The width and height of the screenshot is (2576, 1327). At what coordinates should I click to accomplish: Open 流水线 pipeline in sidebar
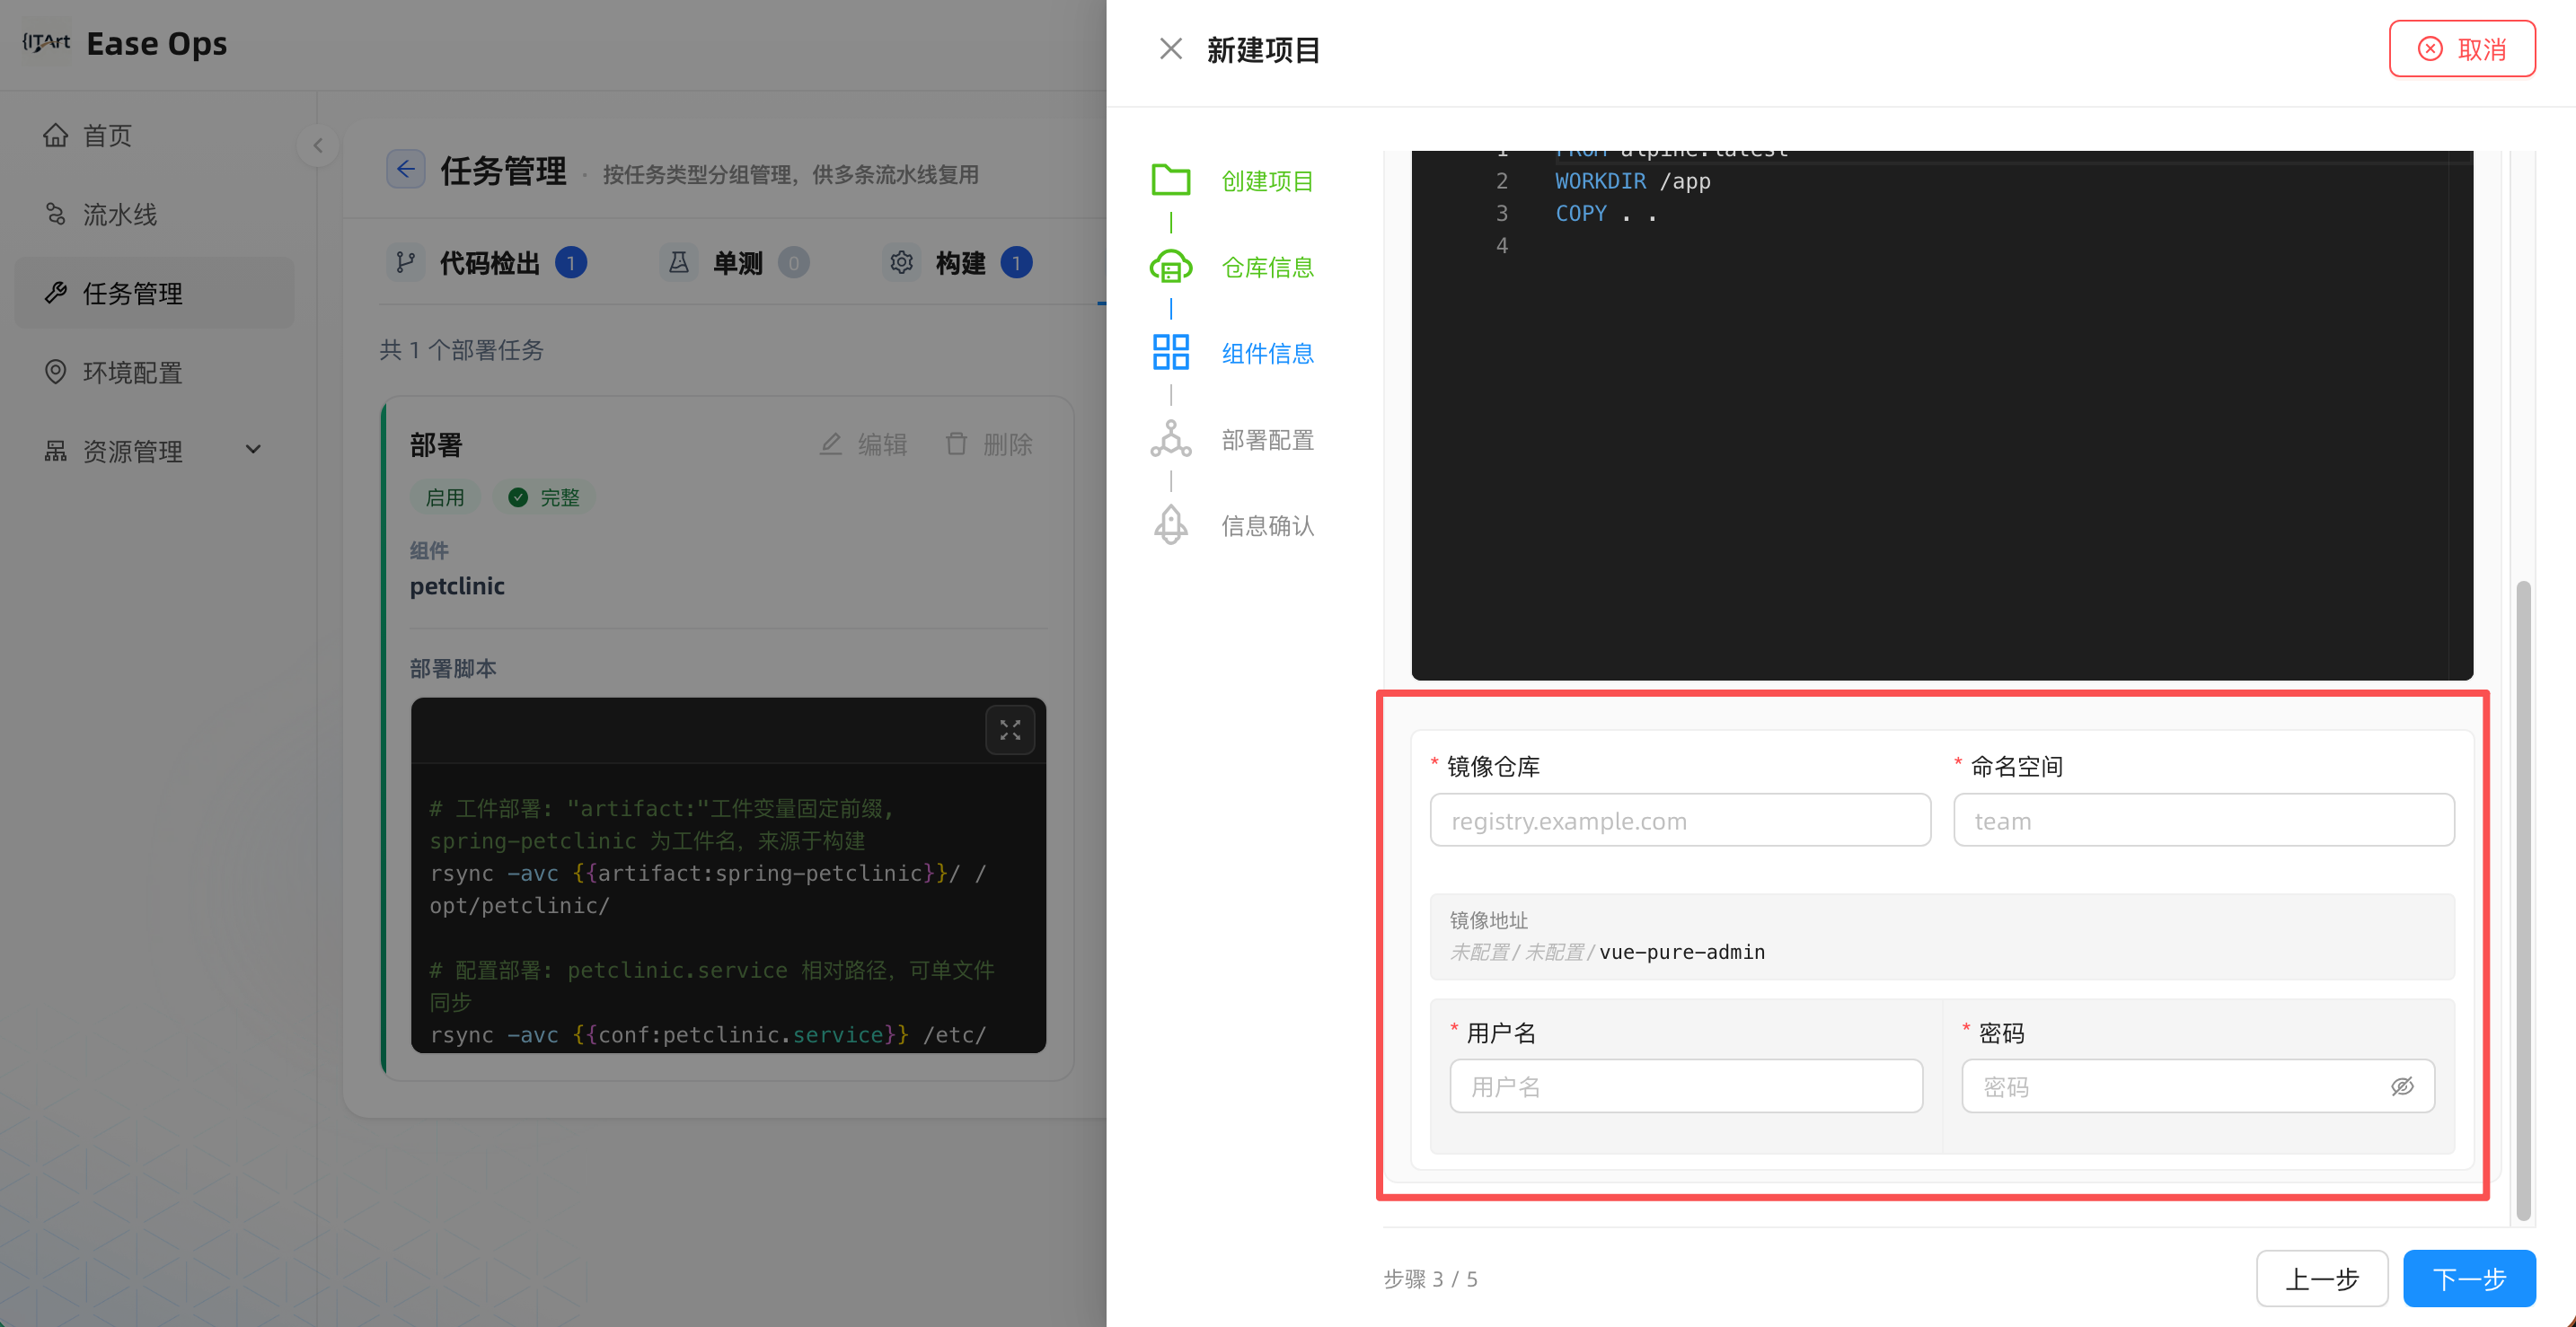[x=154, y=214]
